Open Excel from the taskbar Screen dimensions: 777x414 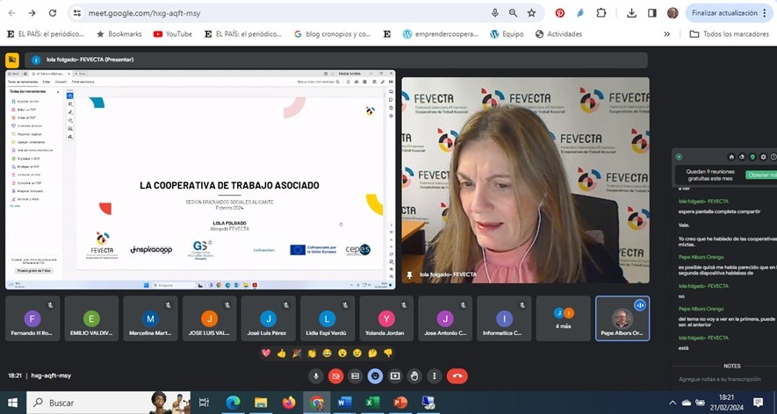click(372, 403)
